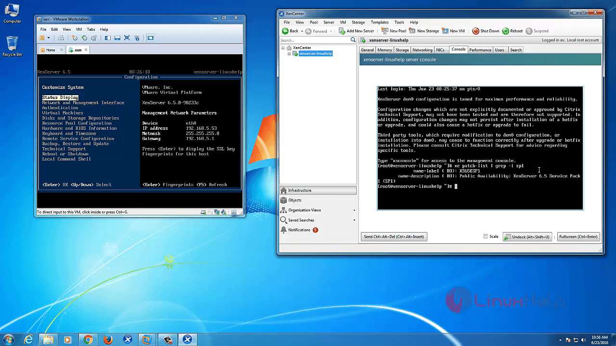Image resolution: width=616 pixels, height=346 pixels.
Task: Select the Recycle Bin desktop icon
Action: pyautogui.click(x=12, y=46)
